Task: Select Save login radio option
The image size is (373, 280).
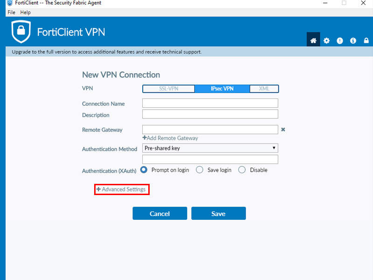Action: click(x=200, y=170)
